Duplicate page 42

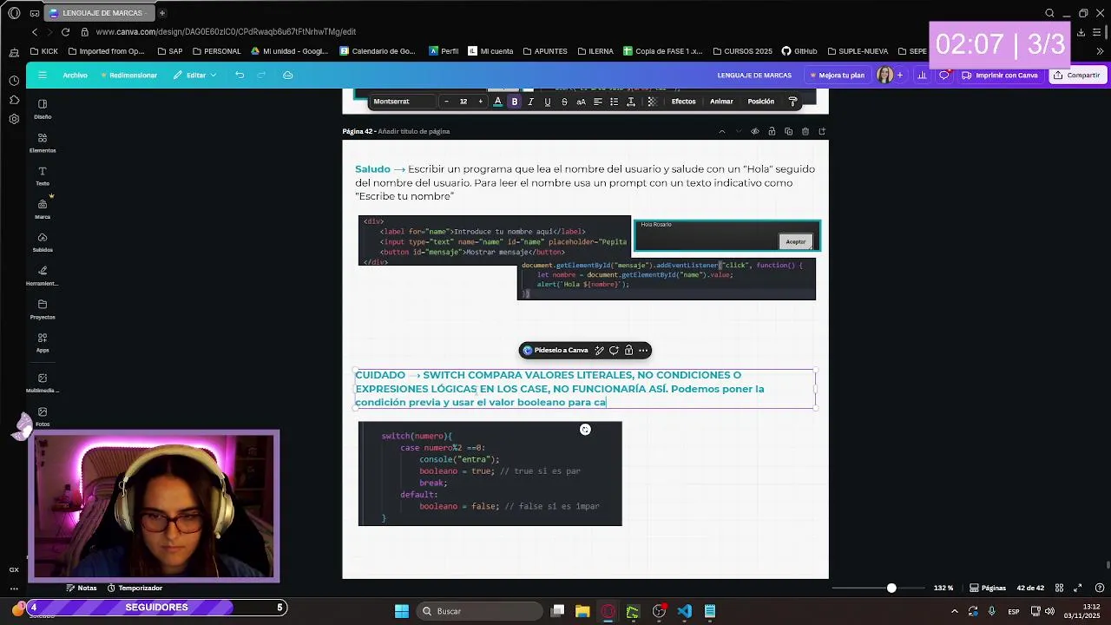click(x=788, y=132)
